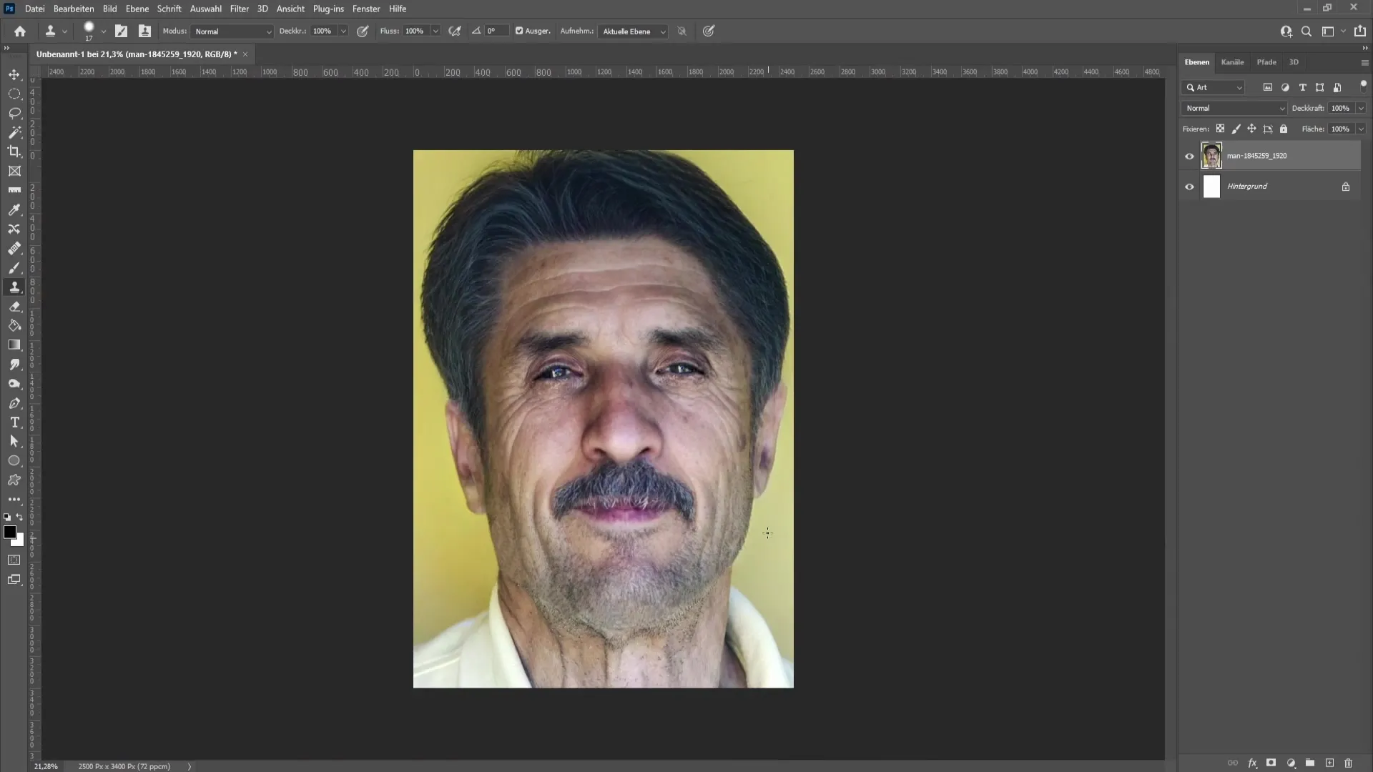Expand the Deckkr. opacity dropdown arrow
The height and width of the screenshot is (772, 1373).
343,31
